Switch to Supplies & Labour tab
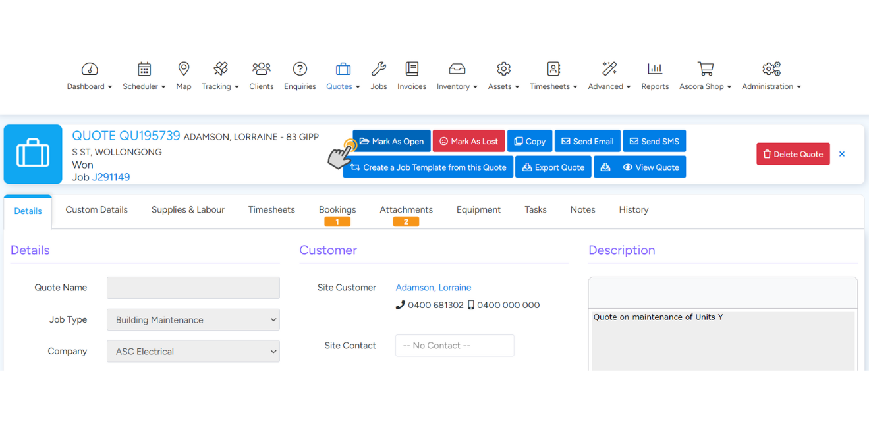The image size is (869, 426). click(188, 210)
